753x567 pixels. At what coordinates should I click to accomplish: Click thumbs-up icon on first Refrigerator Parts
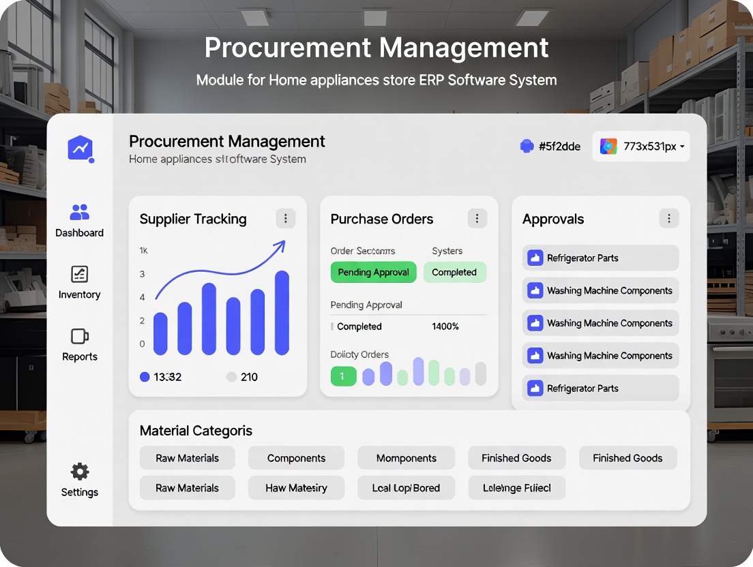[x=535, y=258]
